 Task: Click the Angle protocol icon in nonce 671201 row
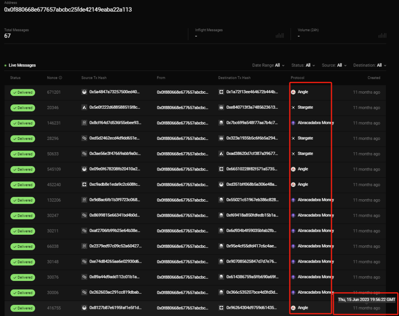(293, 92)
